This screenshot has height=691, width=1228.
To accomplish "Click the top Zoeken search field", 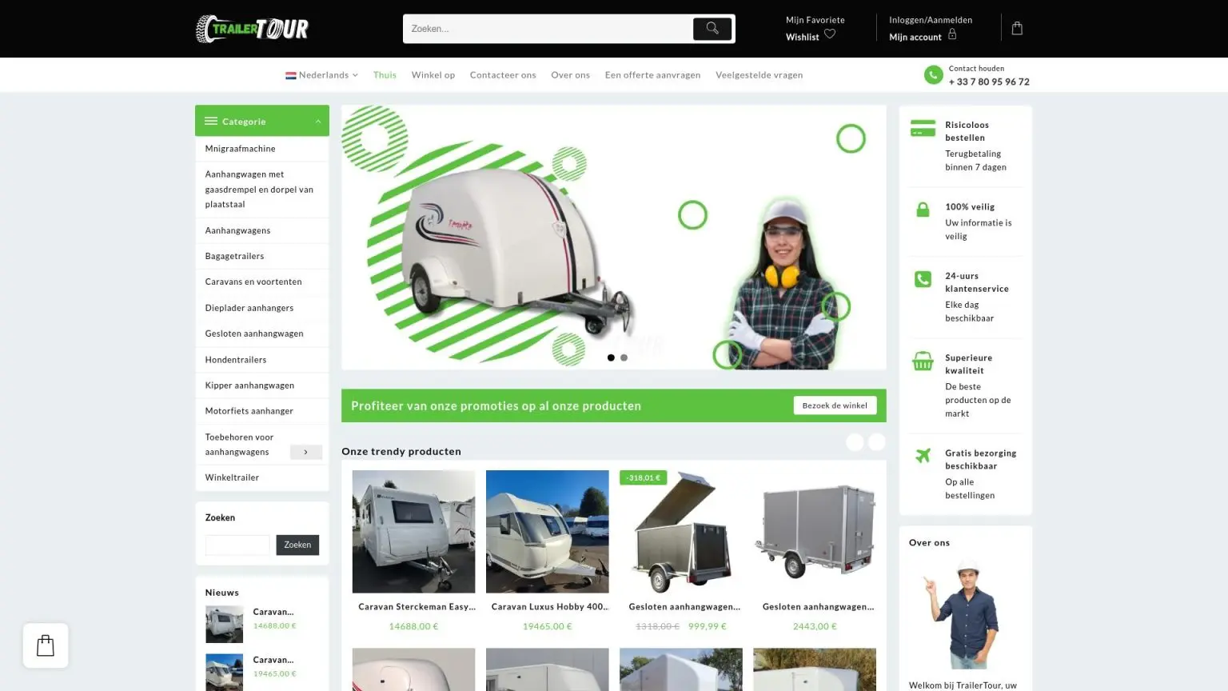I will [548, 29].
